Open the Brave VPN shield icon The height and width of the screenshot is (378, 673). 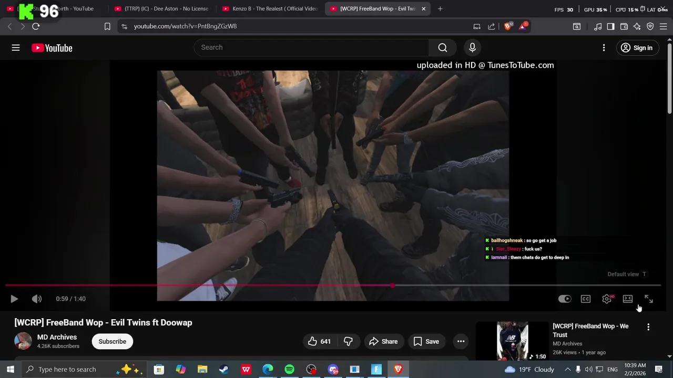(650, 26)
